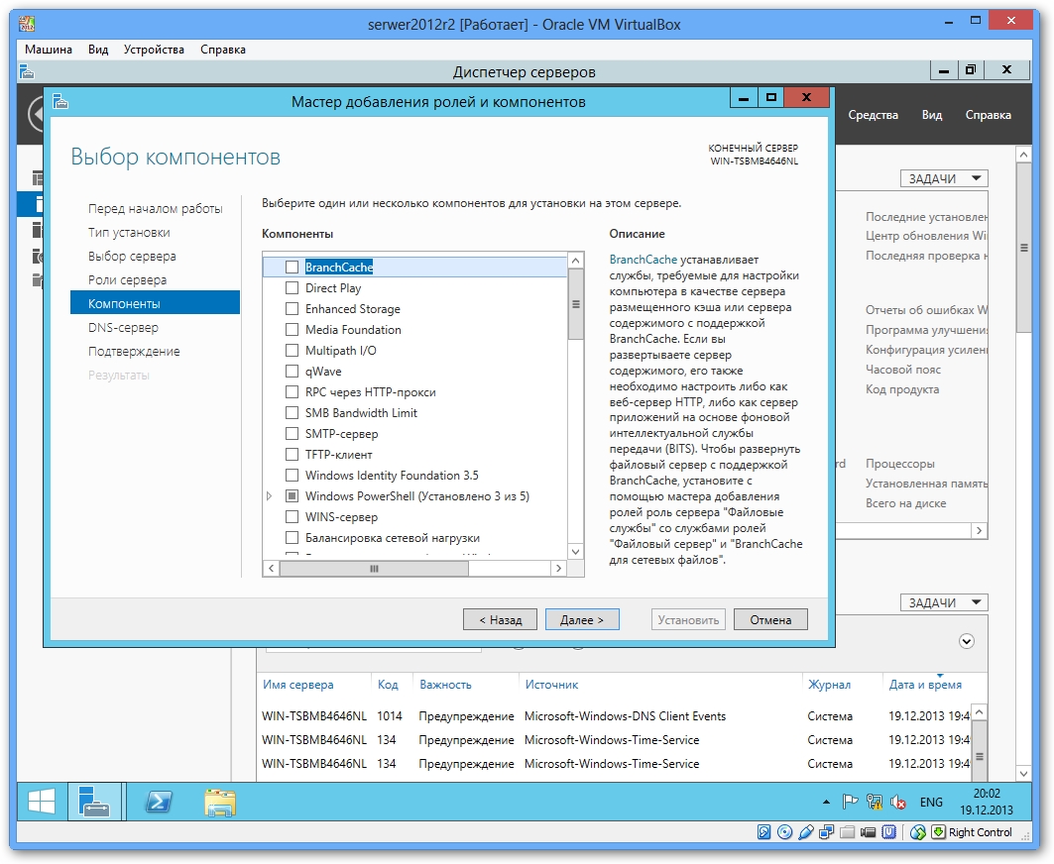The image size is (1054, 864).
Task: Click the VirtualBox hard disk activity indicator
Action: (x=764, y=832)
